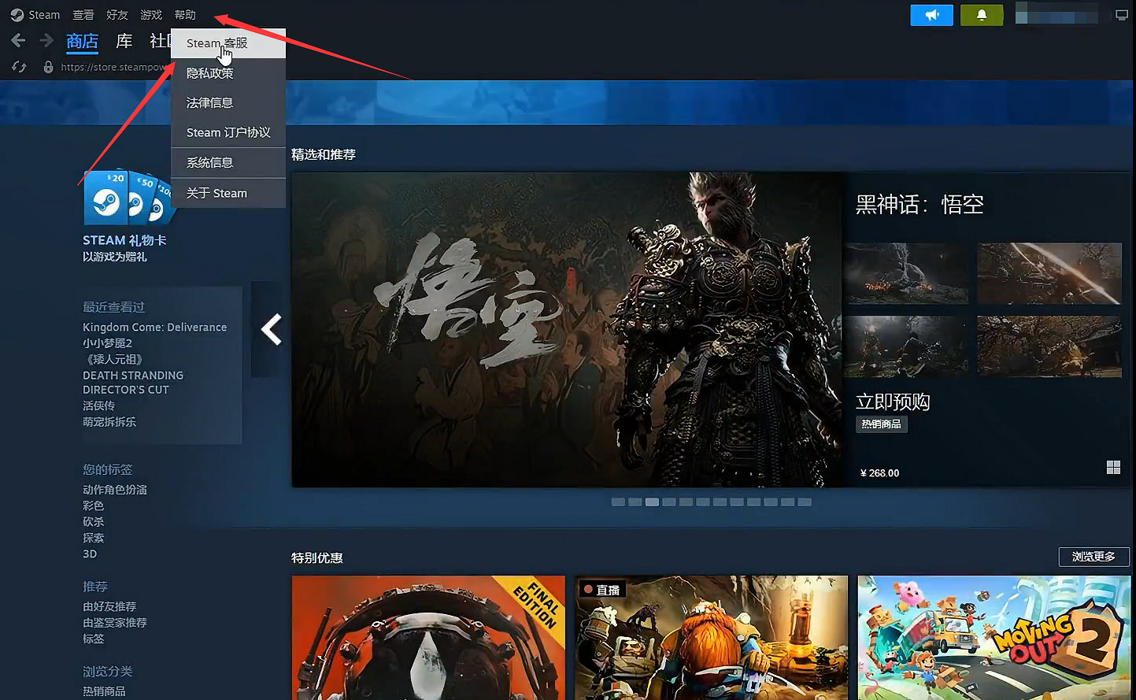Select the first carousel page indicator
The height and width of the screenshot is (700, 1136).
point(618,502)
